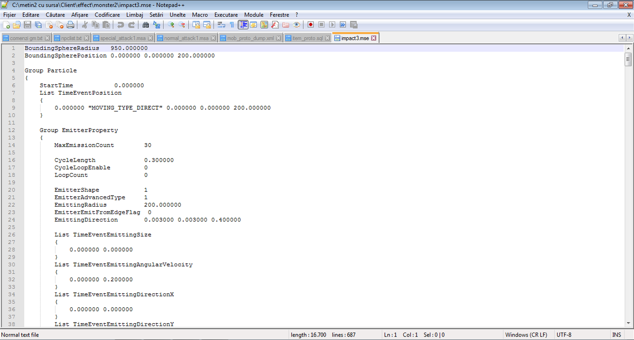Click the UTF-8 encoding in status bar
The image size is (634, 340).
564,335
